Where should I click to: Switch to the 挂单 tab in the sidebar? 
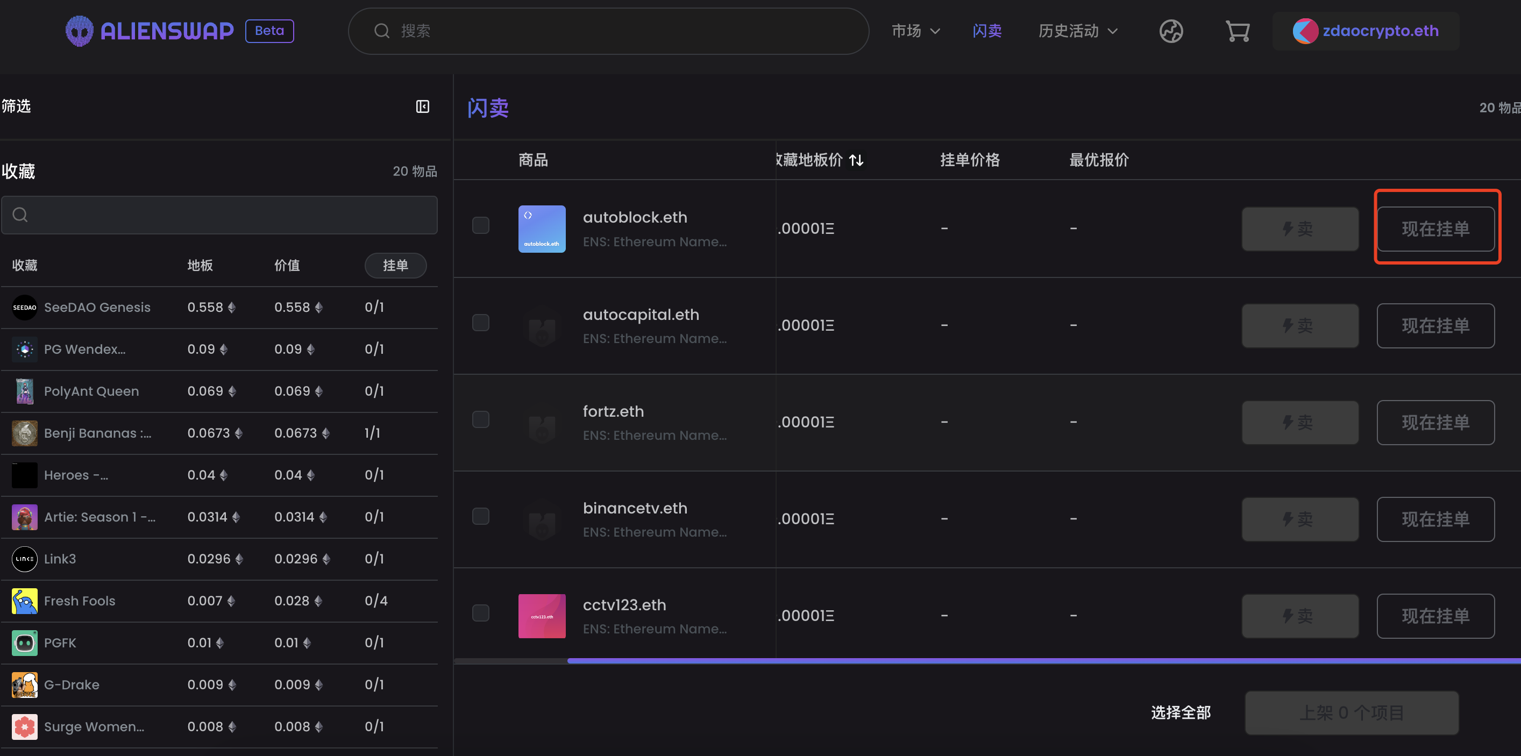point(395,266)
